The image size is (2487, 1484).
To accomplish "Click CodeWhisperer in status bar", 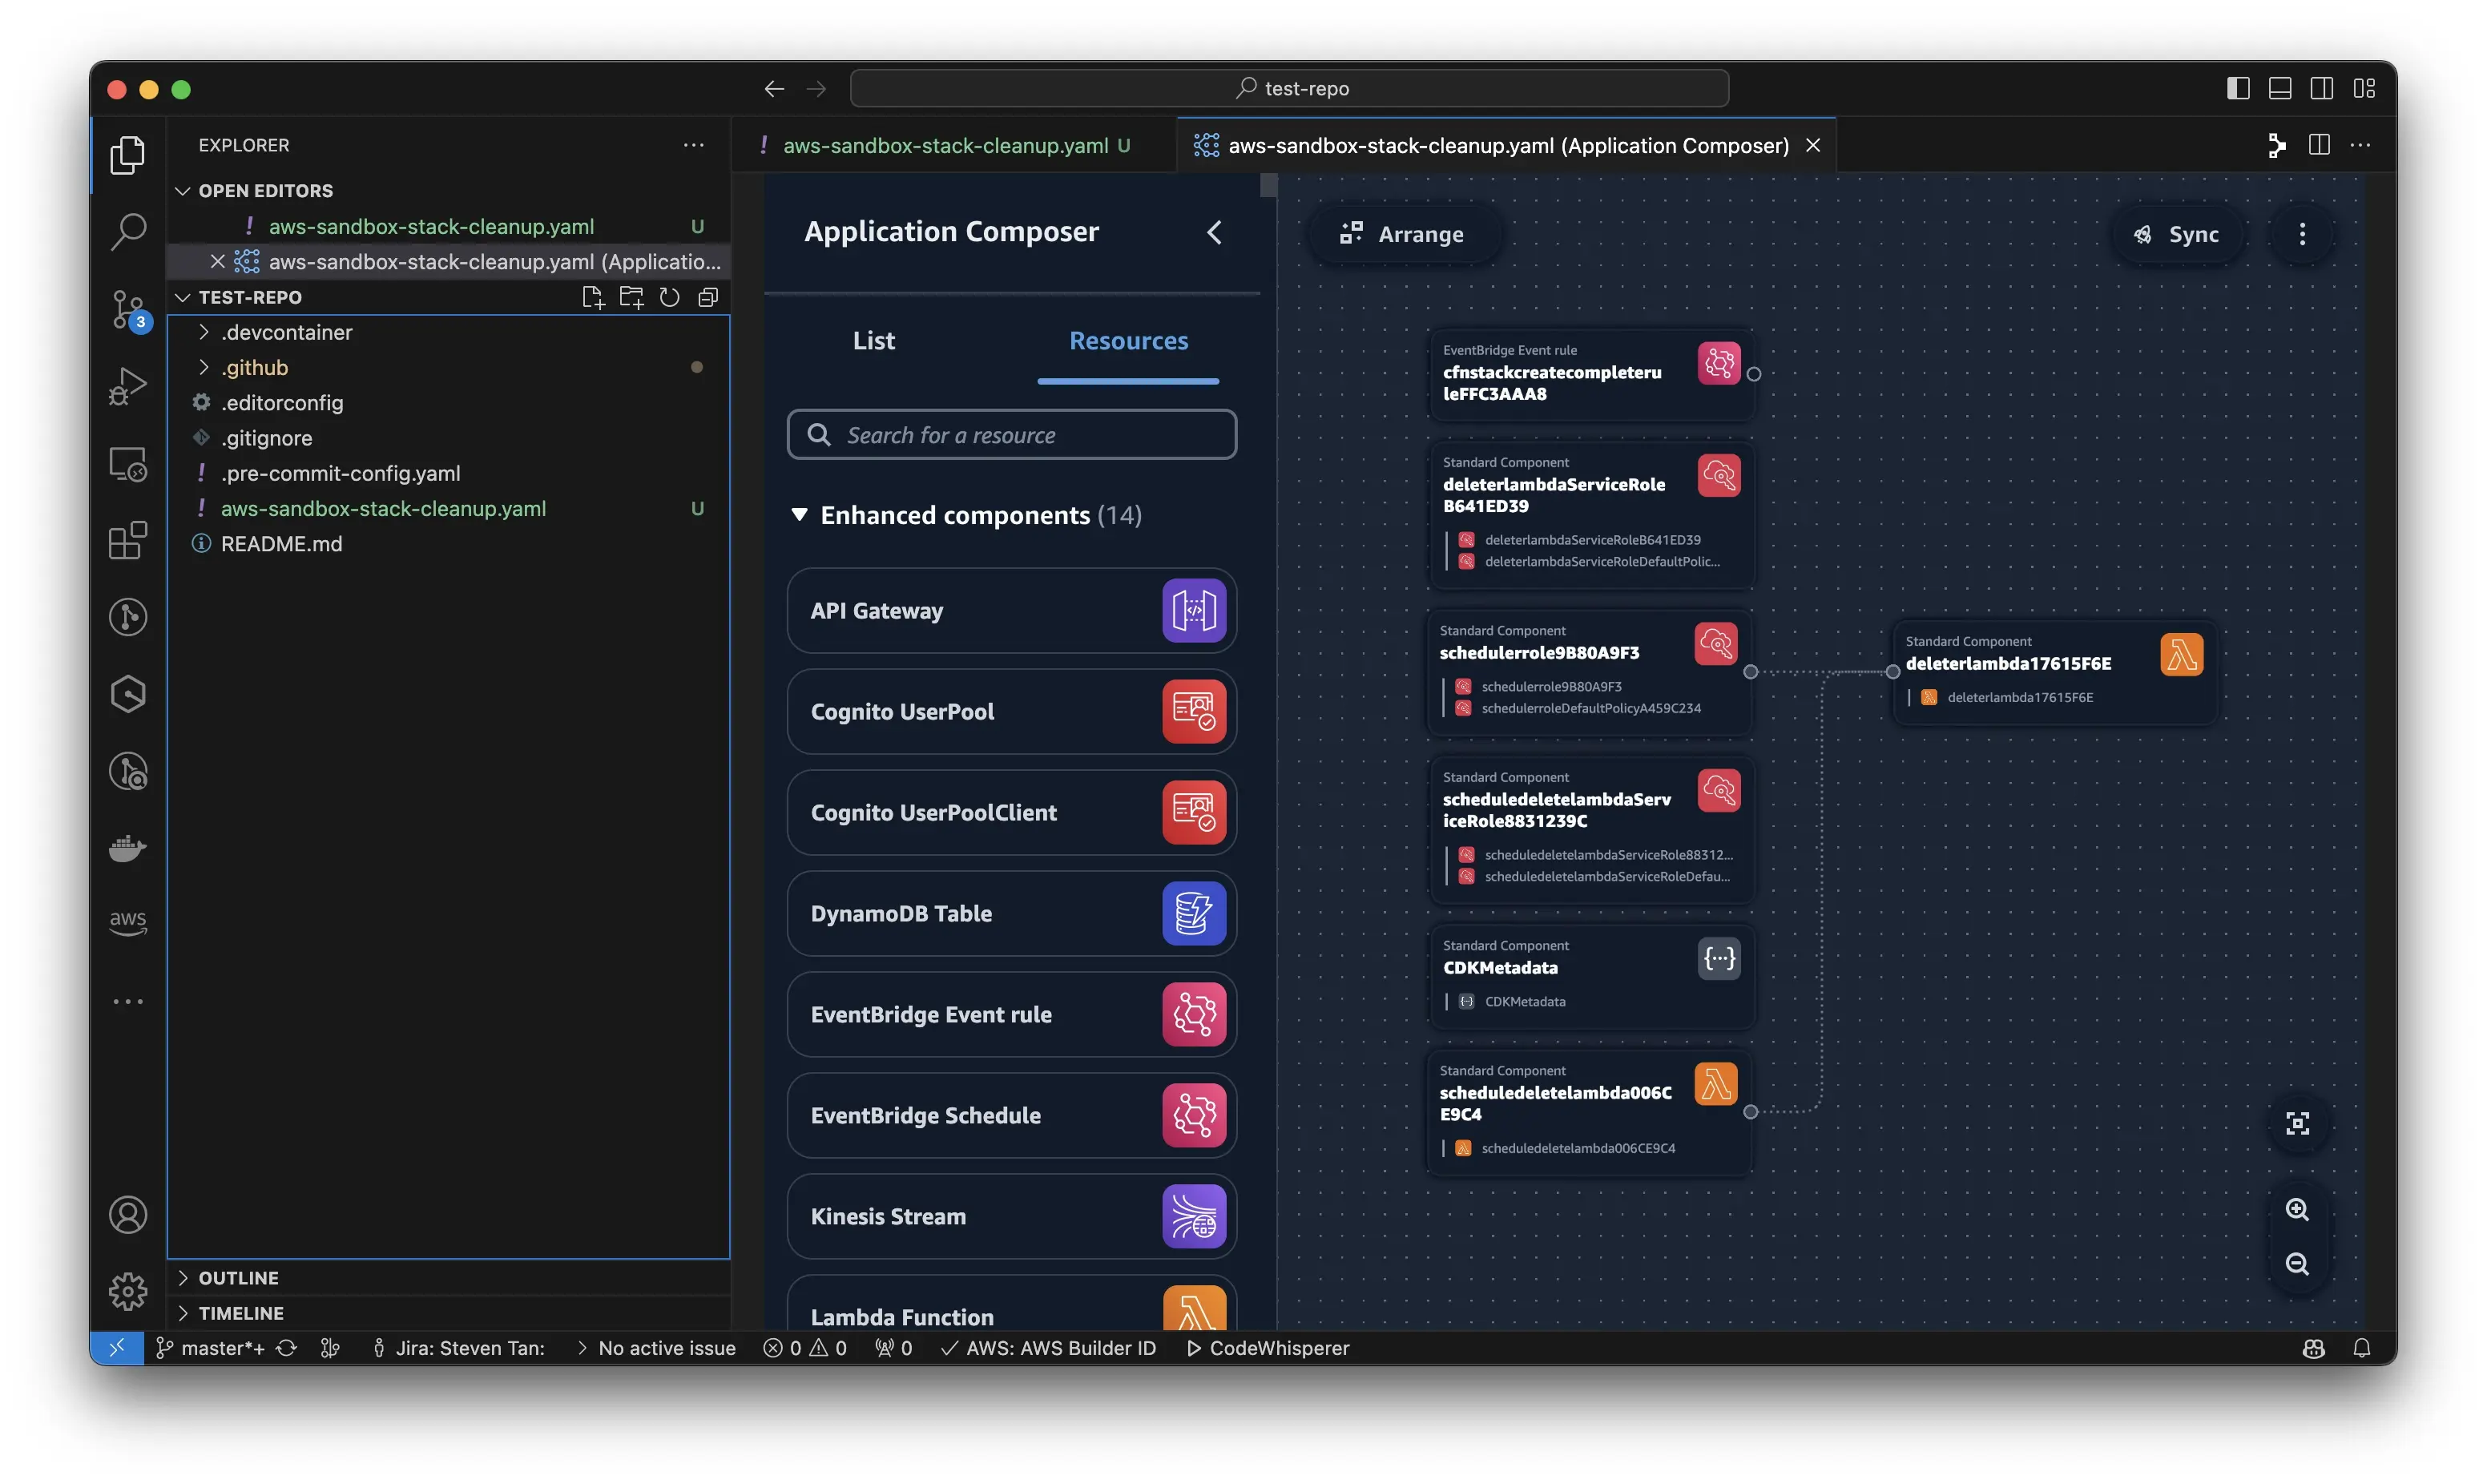I will 1268,1348.
